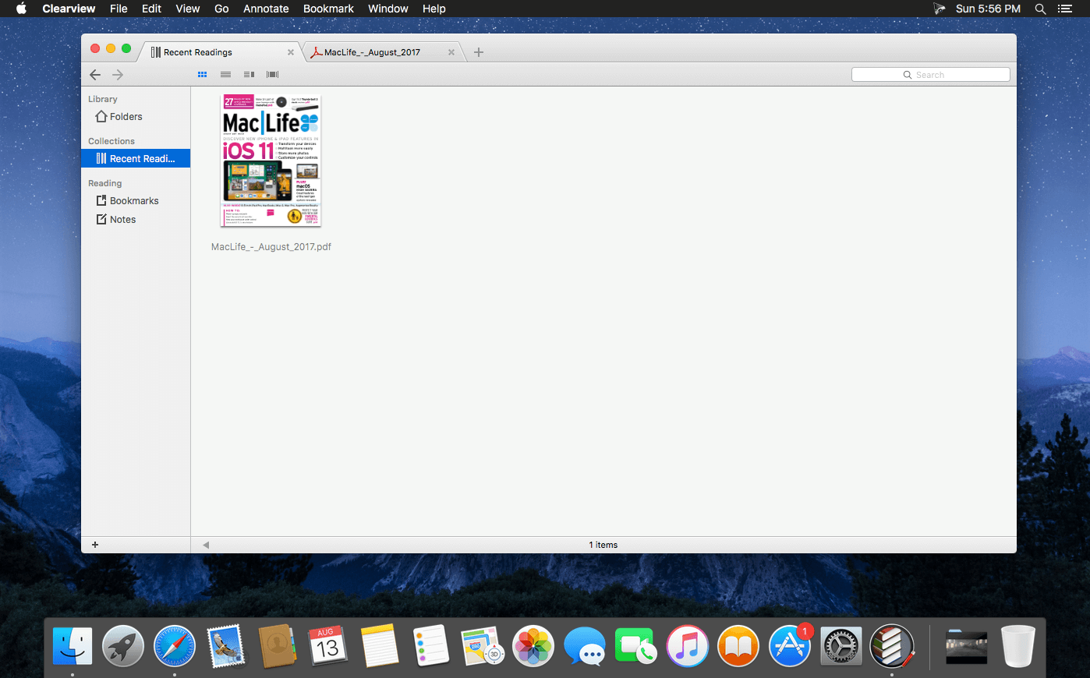Screen dimensions: 1090x678
Task: Open Bookmarks in the Reading section
Action: click(133, 201)
